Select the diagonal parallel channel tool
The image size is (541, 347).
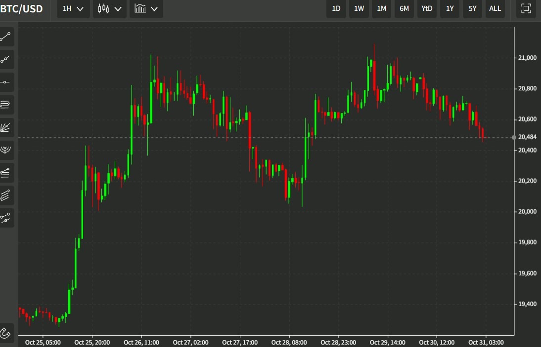pyautogui.click(x=6, y=195)
